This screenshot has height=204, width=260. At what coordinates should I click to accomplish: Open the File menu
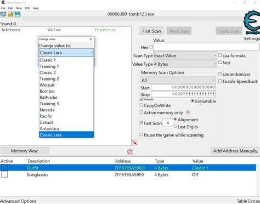pos(3,8)
